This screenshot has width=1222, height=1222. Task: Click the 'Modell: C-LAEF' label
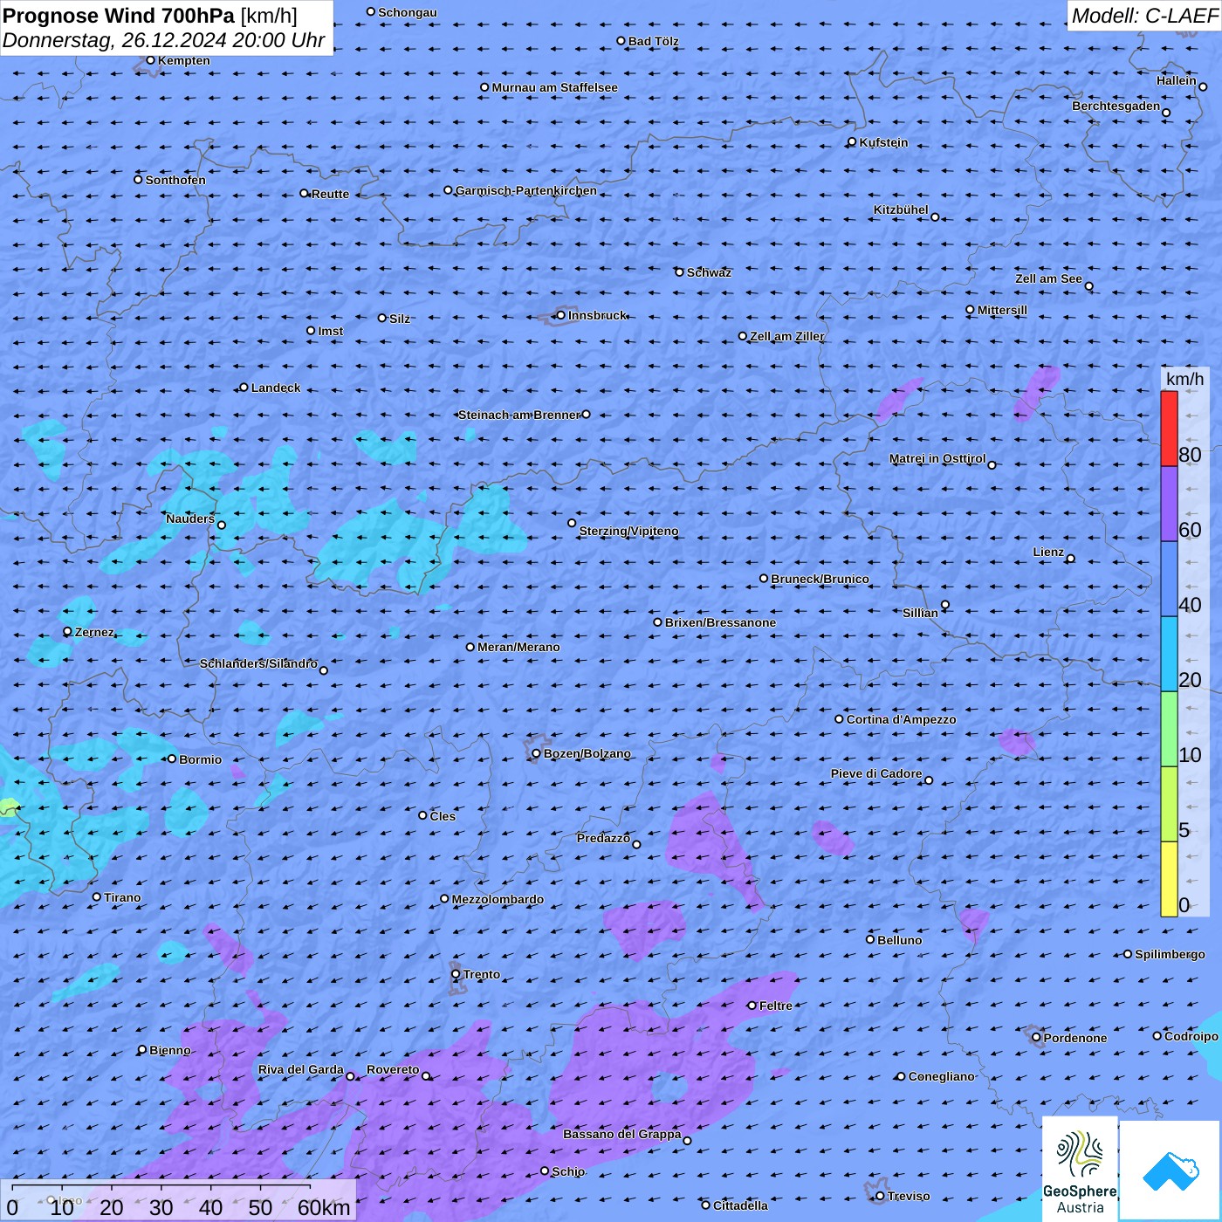point(1144,15)
